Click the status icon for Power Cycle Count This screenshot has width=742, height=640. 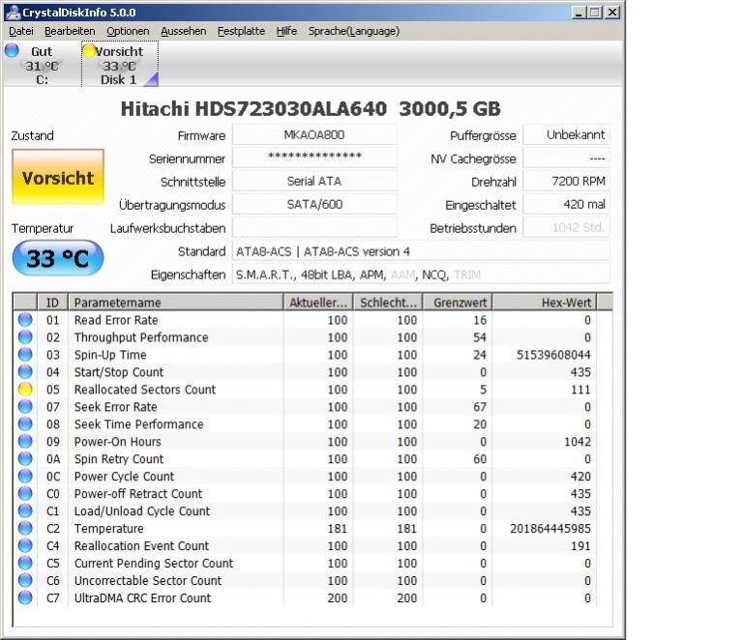pyautogui.click(x=25, y=476)
